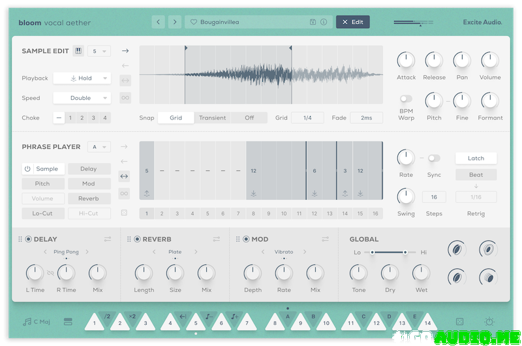The image size is (522, 346).
Task: Close edit view with Edit button
Action: (352, 22)
